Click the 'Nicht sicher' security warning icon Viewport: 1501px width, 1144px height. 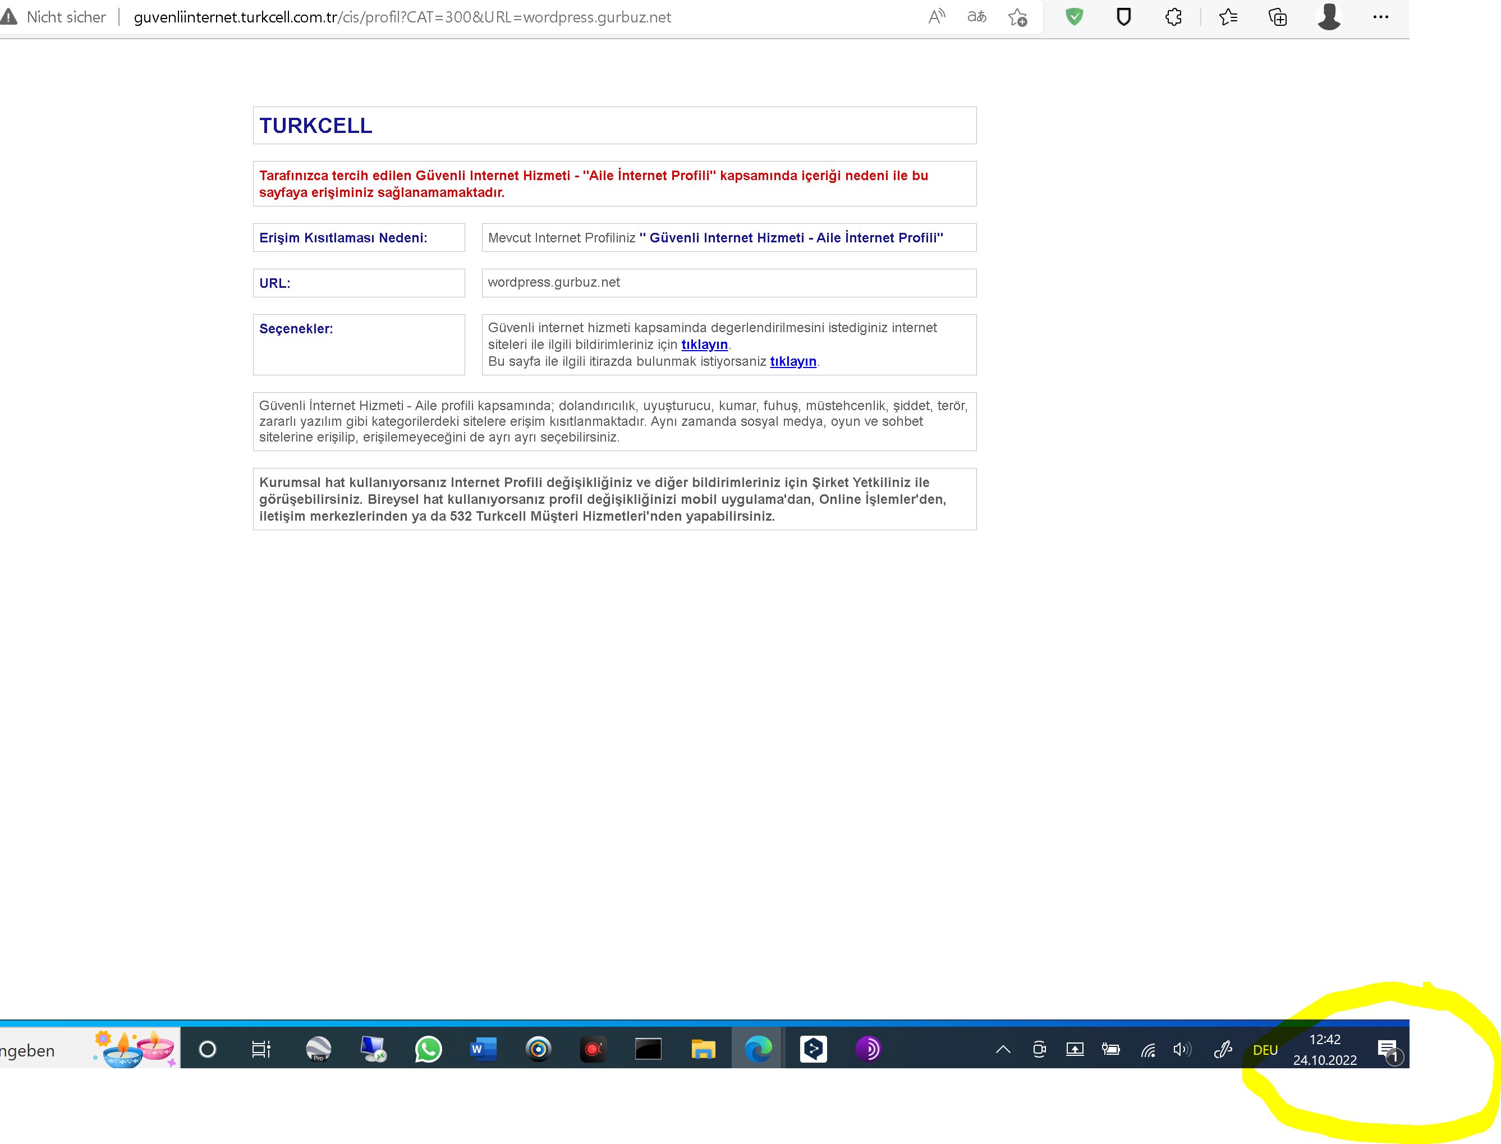(x=8, y=17)
